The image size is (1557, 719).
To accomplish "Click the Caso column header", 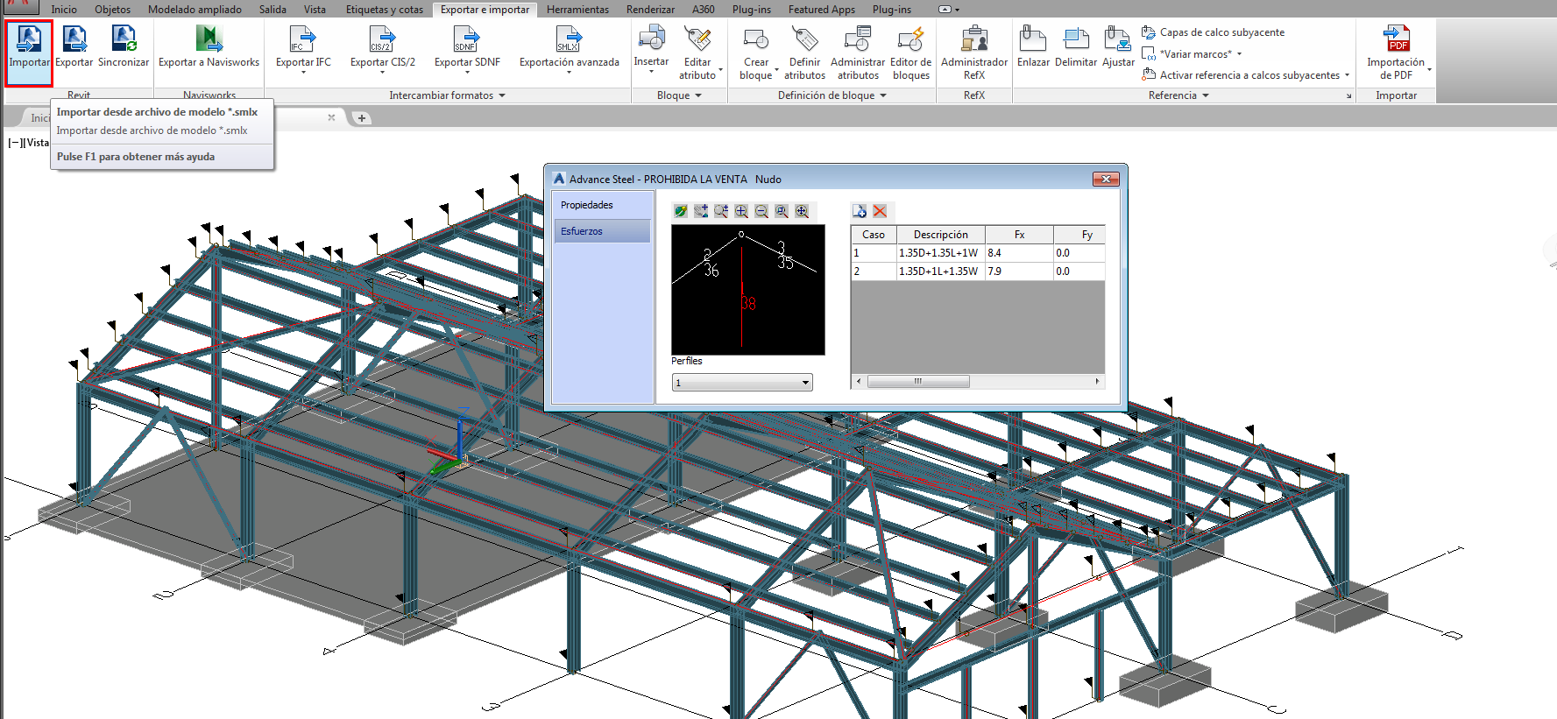I will (874, 235).
